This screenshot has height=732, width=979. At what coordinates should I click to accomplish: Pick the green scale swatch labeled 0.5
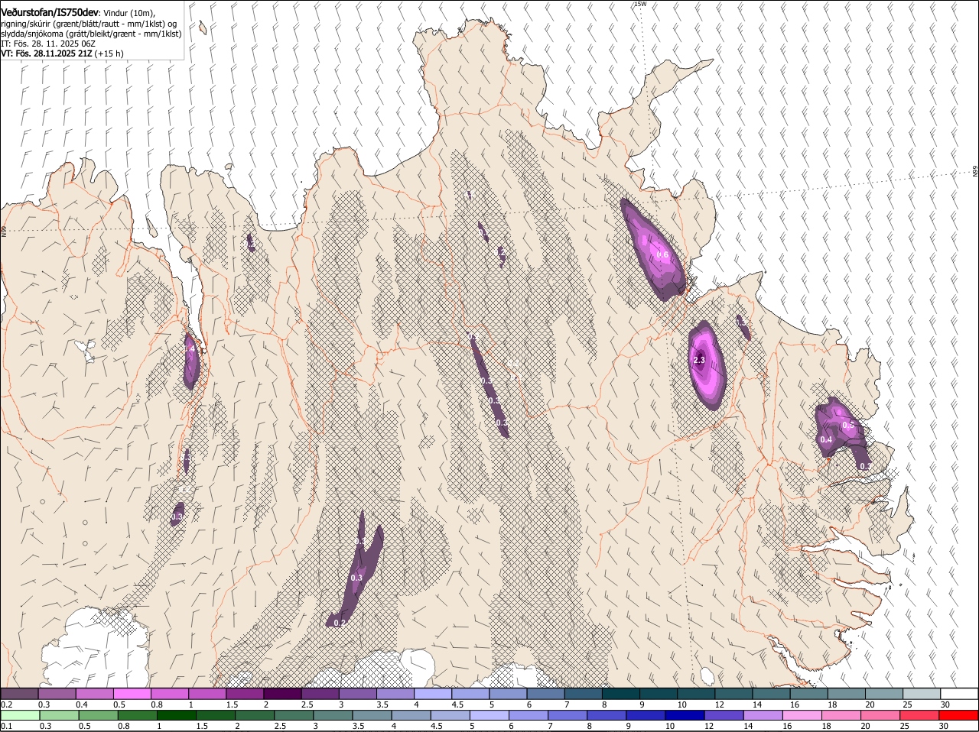pyautogui.click(x=98, y=715)
